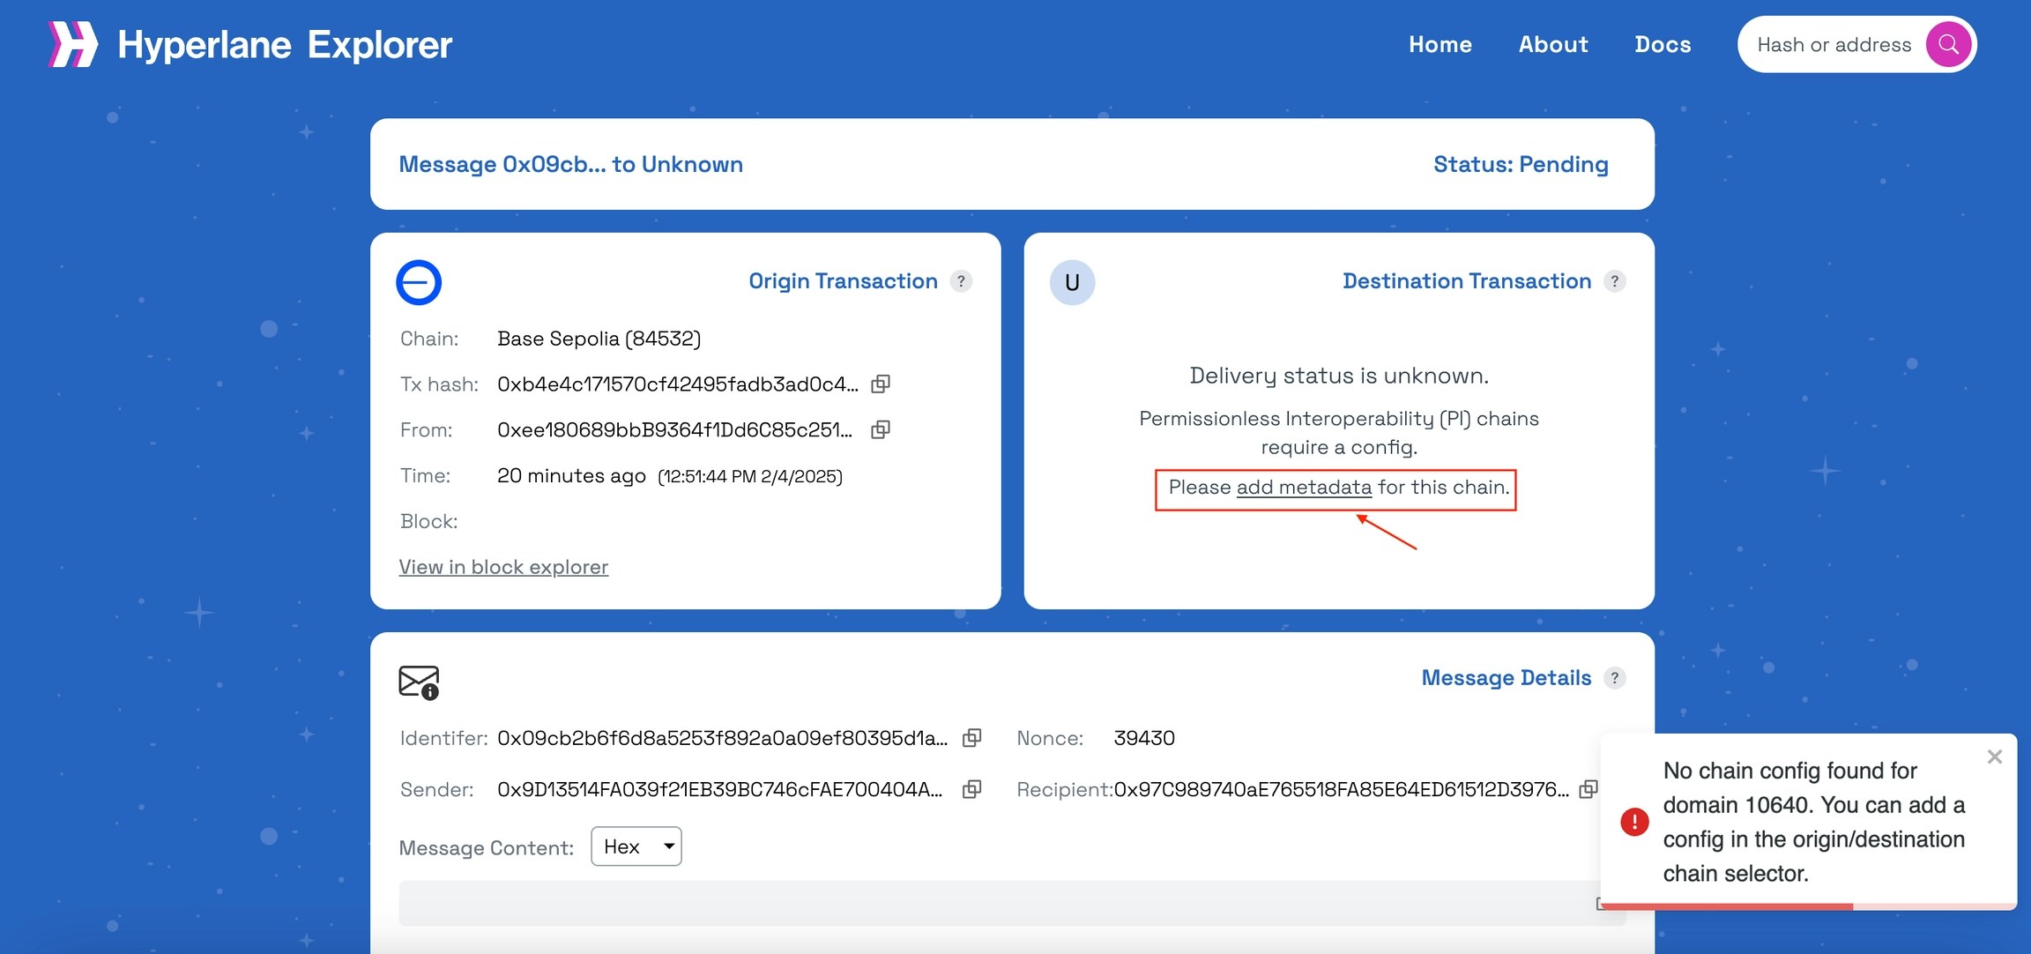
Task: Click the Message 0x09cb... to Unknown heading
Action: (x=570, y=164)
